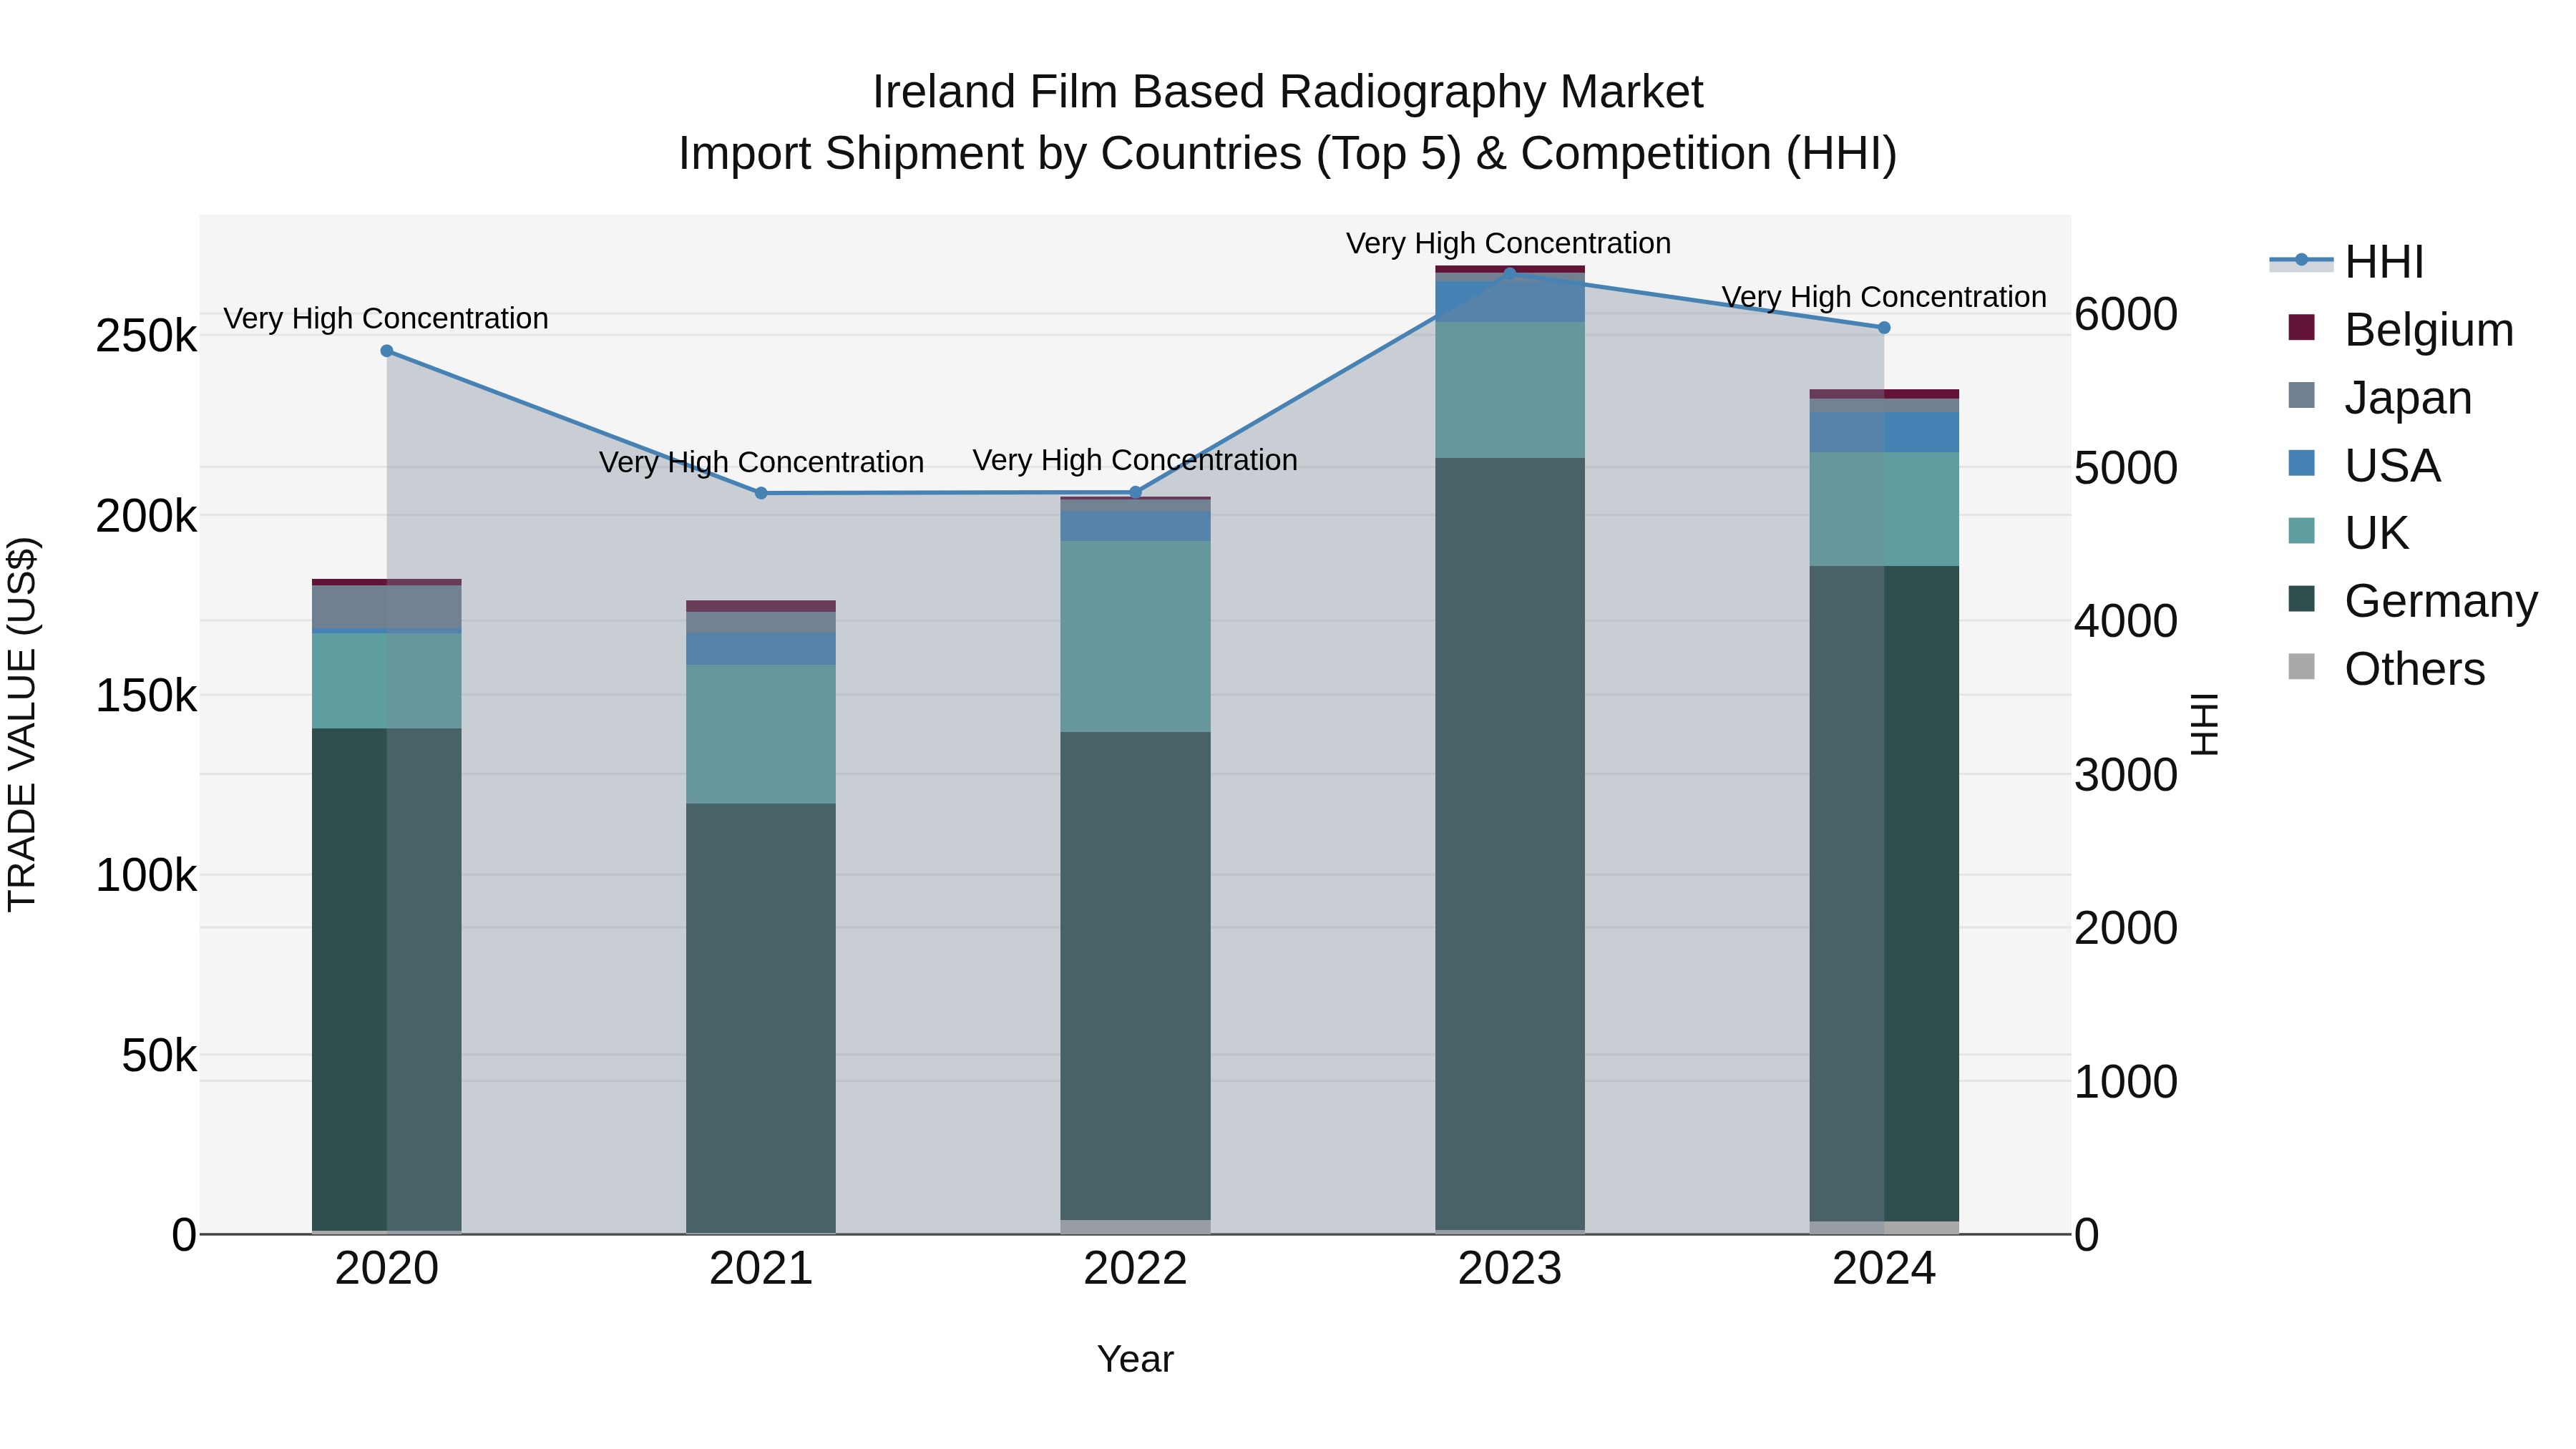Image resolution: width=2576 pixels, height=1449 pixels.
Task: Click the Others segment of 2024 bar
Action: pos(1884,1228)
